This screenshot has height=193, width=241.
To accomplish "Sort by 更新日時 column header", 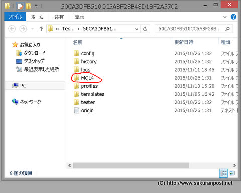I will point(184,42).
